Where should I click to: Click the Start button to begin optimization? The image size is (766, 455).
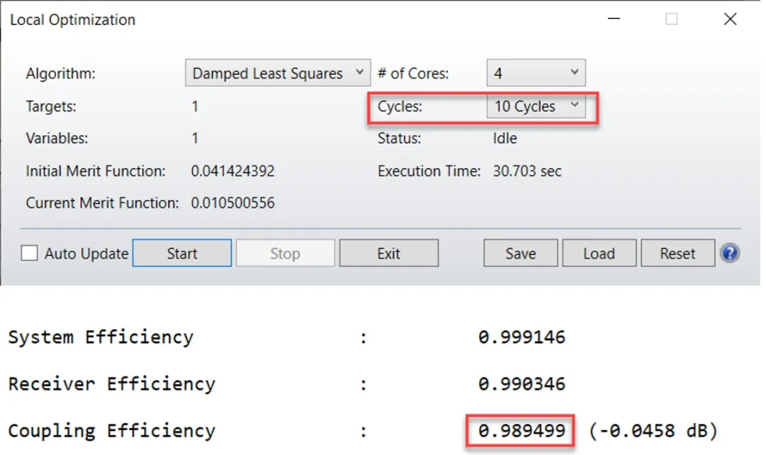pos(182,253)
